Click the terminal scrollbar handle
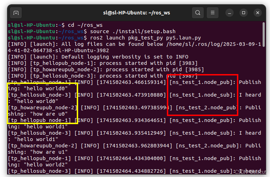 point(264,35)
